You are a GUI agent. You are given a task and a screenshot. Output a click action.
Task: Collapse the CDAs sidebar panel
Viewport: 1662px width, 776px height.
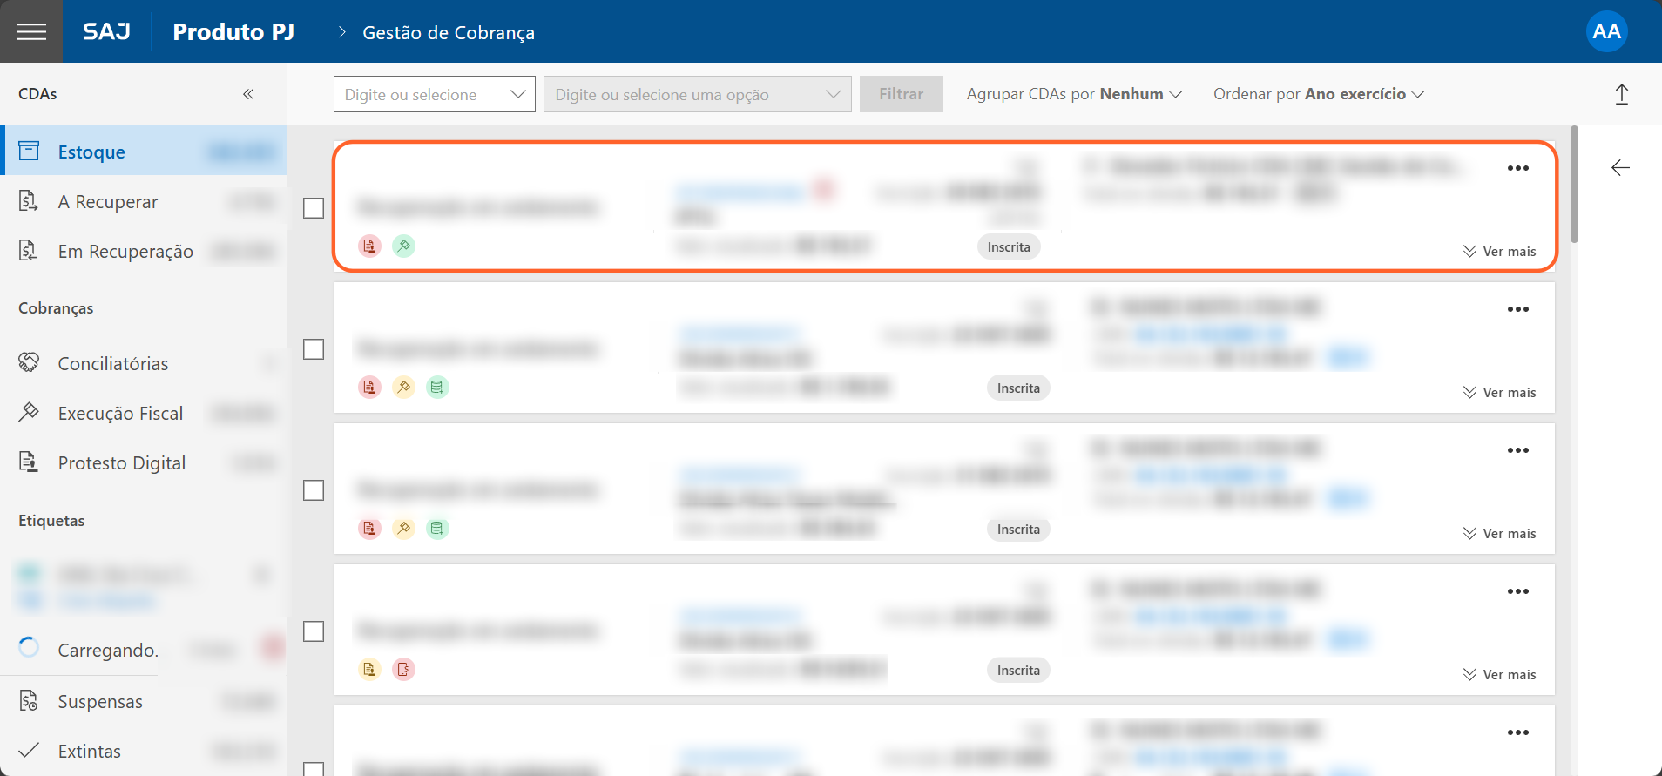pyautogui.click(x=248, y=94)
